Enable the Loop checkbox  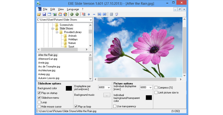pos(39,102)
